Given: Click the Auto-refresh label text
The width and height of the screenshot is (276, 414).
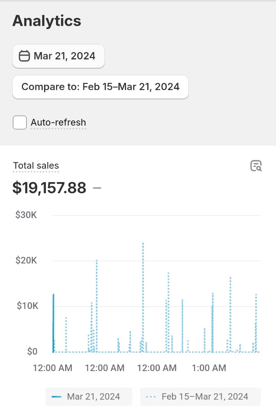Looking at the screenshot, I should [58, 123].
